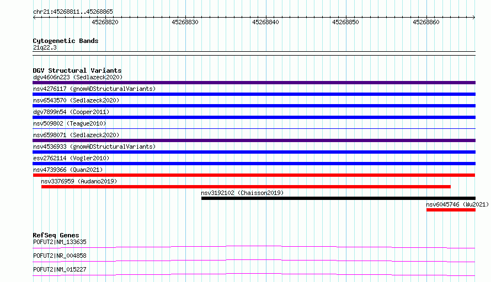Screen dimensions: 491x282
Task: Open the nsv6598071 (Sedlazeck2020) label
Action: pyautogui.click(x=76, y=135)
